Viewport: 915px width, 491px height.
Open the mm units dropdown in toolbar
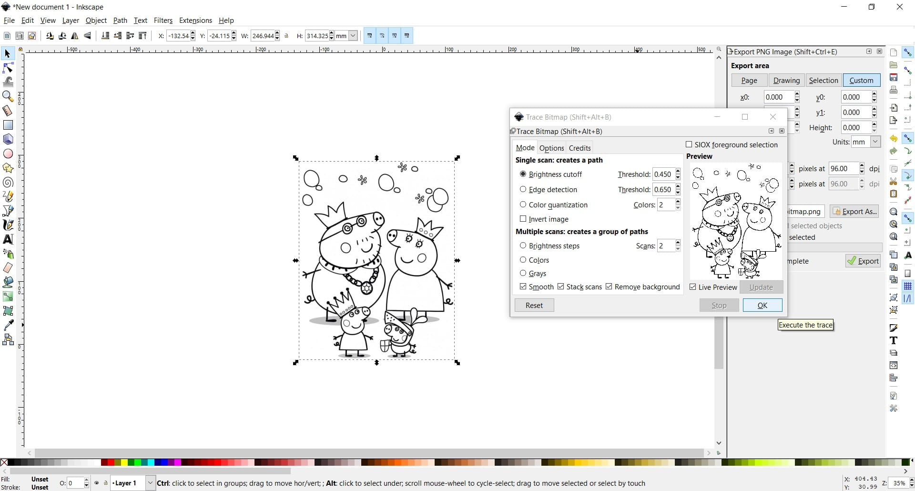click(x=353, y=36)
